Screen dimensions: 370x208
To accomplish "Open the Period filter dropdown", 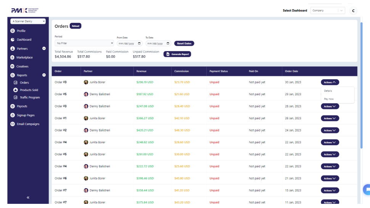I will 84,43.
